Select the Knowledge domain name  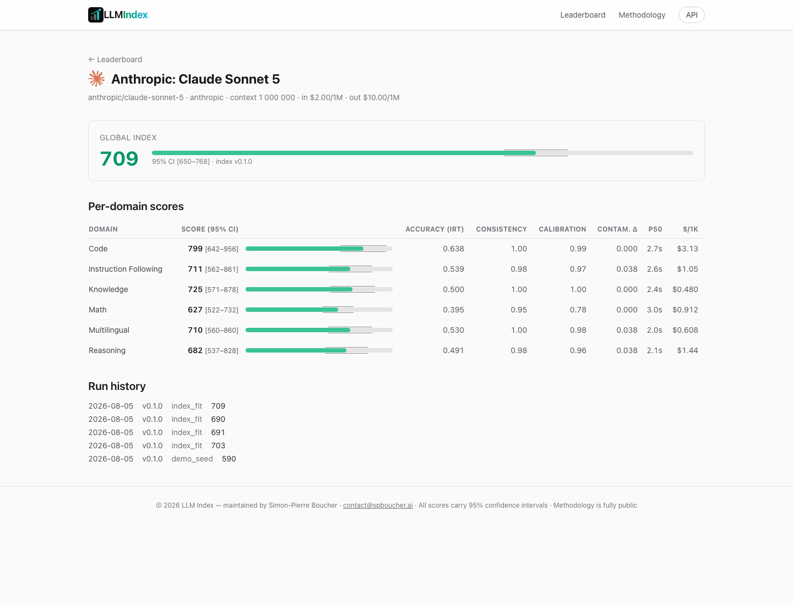[x=108, y=289]
